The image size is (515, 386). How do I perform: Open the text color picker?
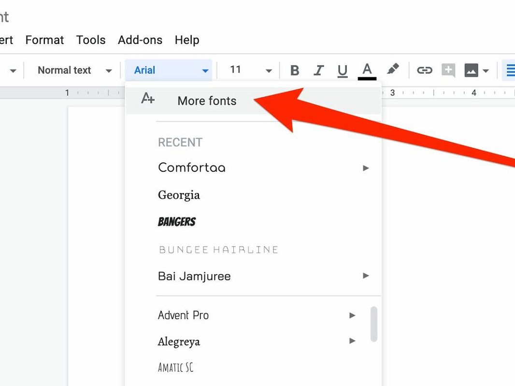(367, 70)
